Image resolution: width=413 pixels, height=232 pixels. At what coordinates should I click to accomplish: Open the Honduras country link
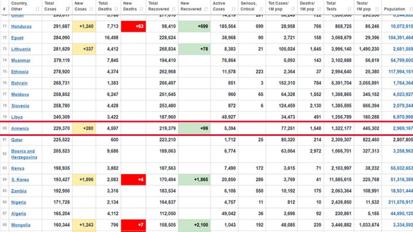pyautogui.click(x=21, y=26)
